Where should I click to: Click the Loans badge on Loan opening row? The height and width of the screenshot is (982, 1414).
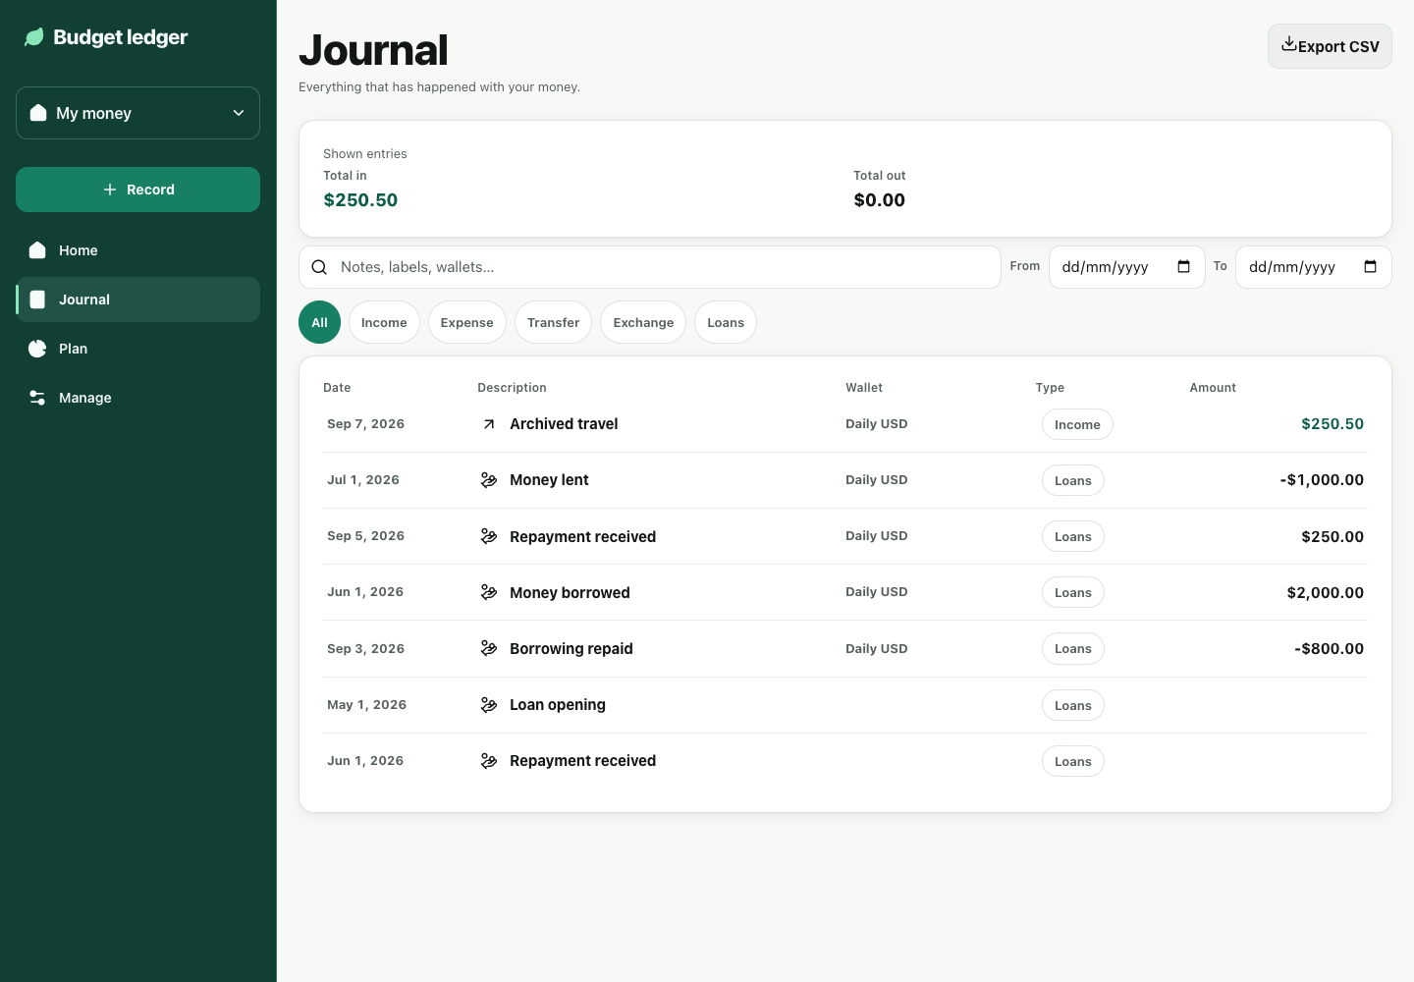point(1073,705)
